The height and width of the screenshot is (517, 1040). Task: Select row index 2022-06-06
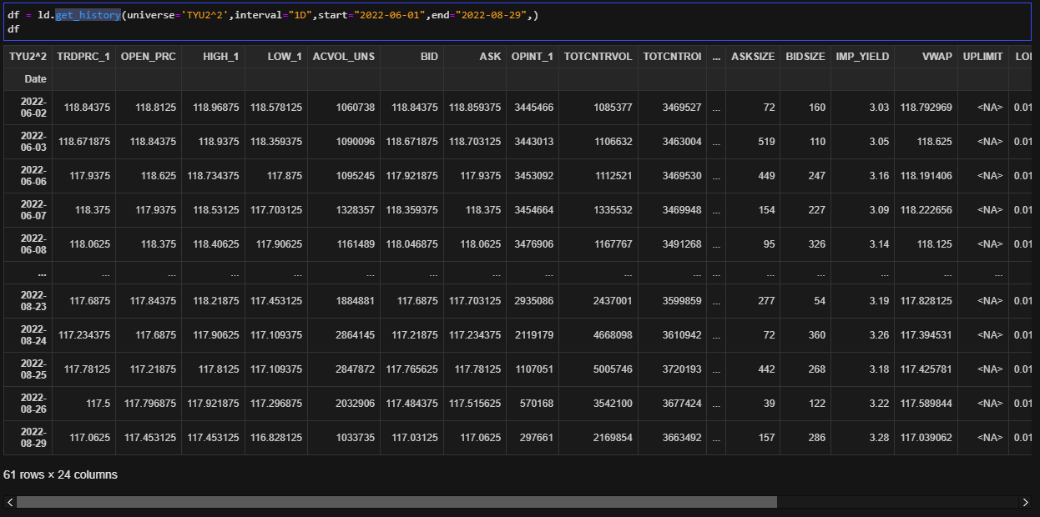(28, 176)
